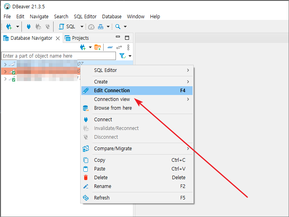Click the New Database Connection toolbar icon
289x217 pixels.
pos(9,27)
